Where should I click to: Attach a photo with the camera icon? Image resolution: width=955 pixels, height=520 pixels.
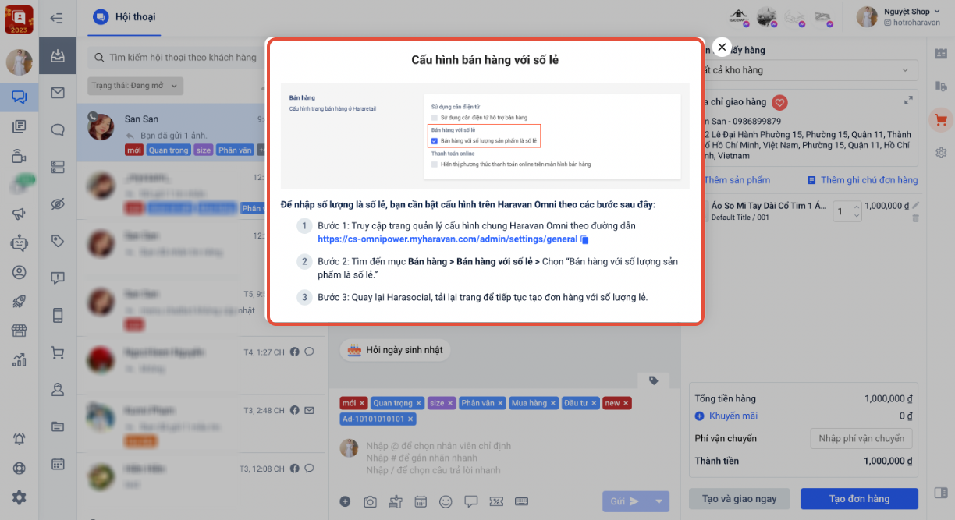pos(371,501)
